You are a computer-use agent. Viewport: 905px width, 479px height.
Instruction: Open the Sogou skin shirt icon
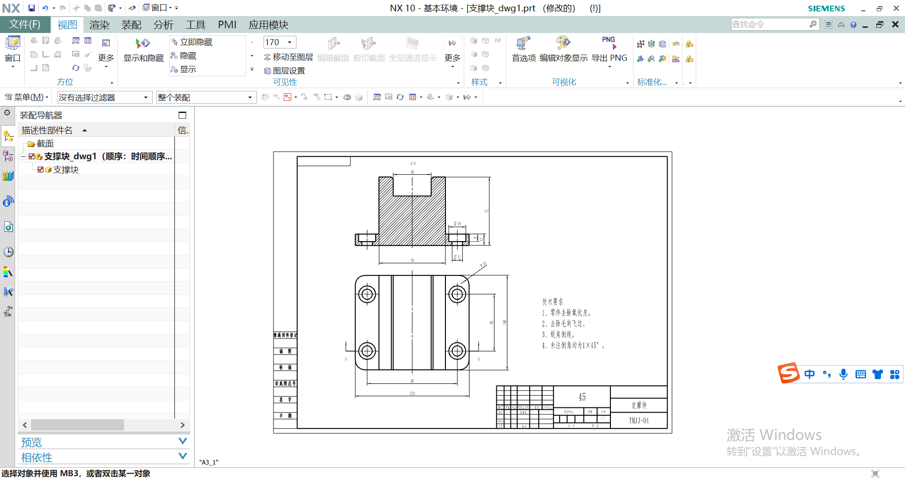(878, 374)
